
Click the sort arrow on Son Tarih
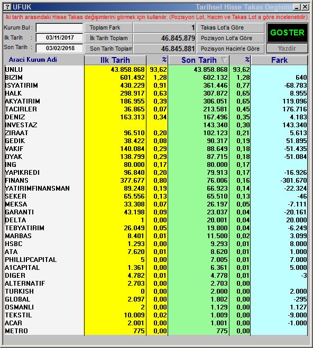click(224, 60)
